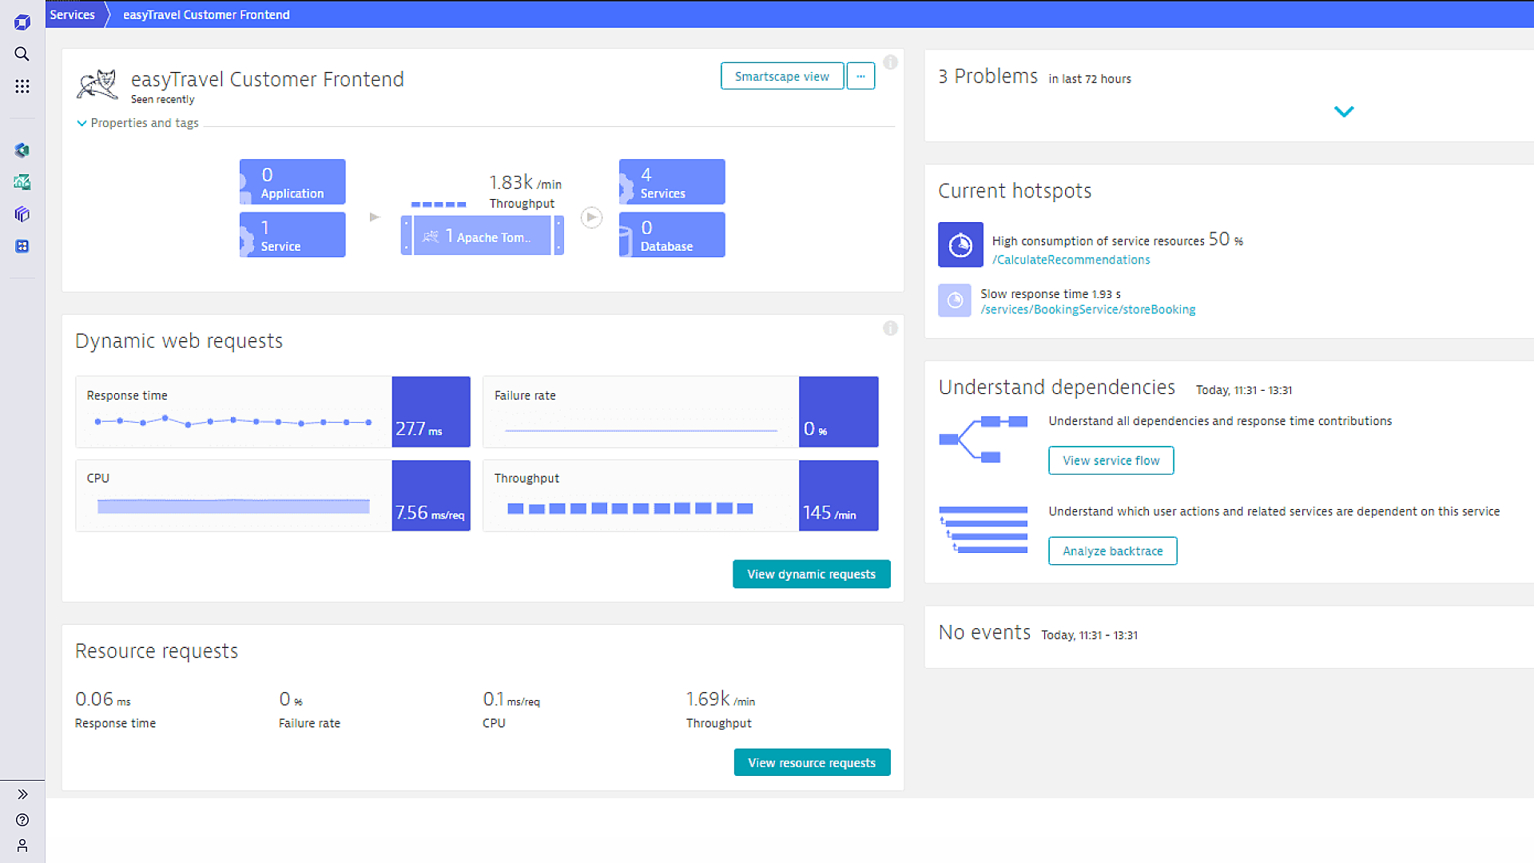1534x863 pixels.
Task: Click the Resource requests heading
Action: [157, 651]
